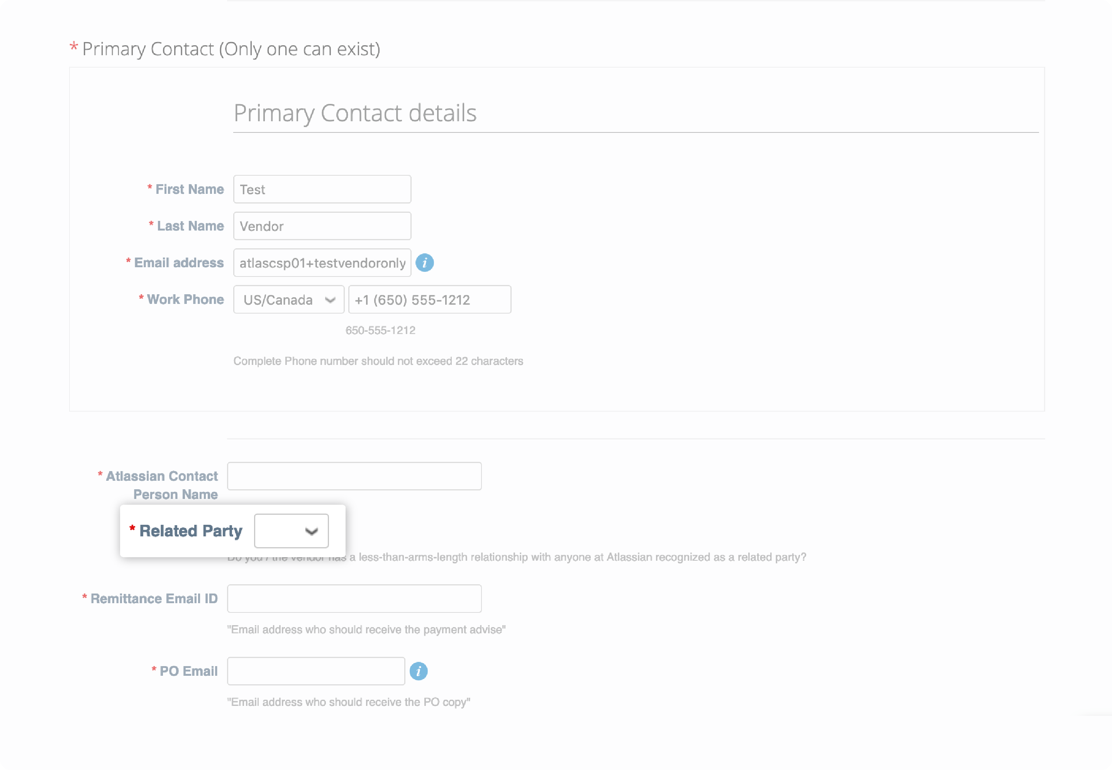Image resolution: width=1112 pixels, height=770 pixels.
Task: Select the work phone number input
Action: [429, 300]
